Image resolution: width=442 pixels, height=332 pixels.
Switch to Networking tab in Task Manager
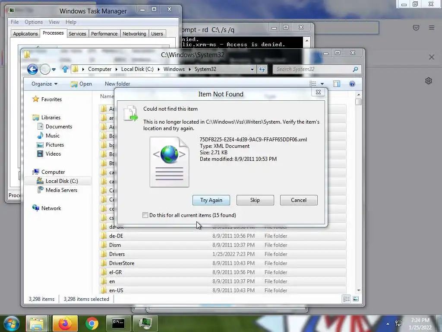point(134,34)
